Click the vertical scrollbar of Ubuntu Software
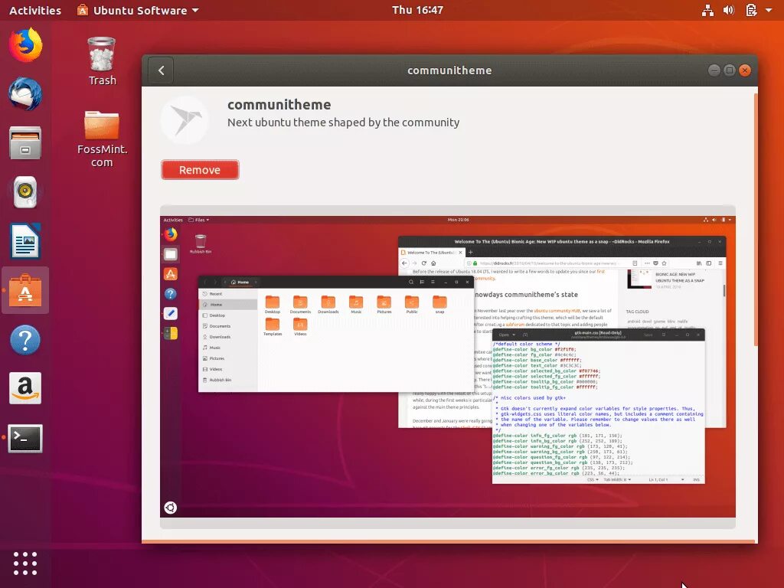This screenshot has height=588, width=784. [756, 220]
